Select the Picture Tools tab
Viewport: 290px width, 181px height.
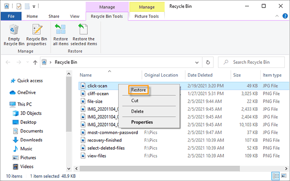(x=146, y=16)
